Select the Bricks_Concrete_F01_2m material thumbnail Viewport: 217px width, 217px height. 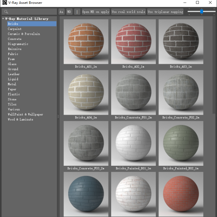point(133,92)
